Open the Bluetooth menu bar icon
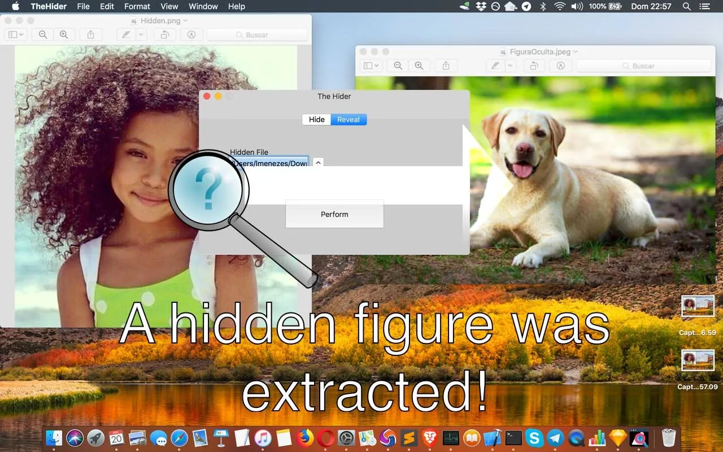 [543, 6]
